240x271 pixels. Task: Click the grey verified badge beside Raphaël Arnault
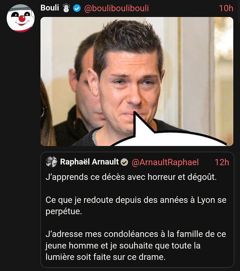point(124,162)
